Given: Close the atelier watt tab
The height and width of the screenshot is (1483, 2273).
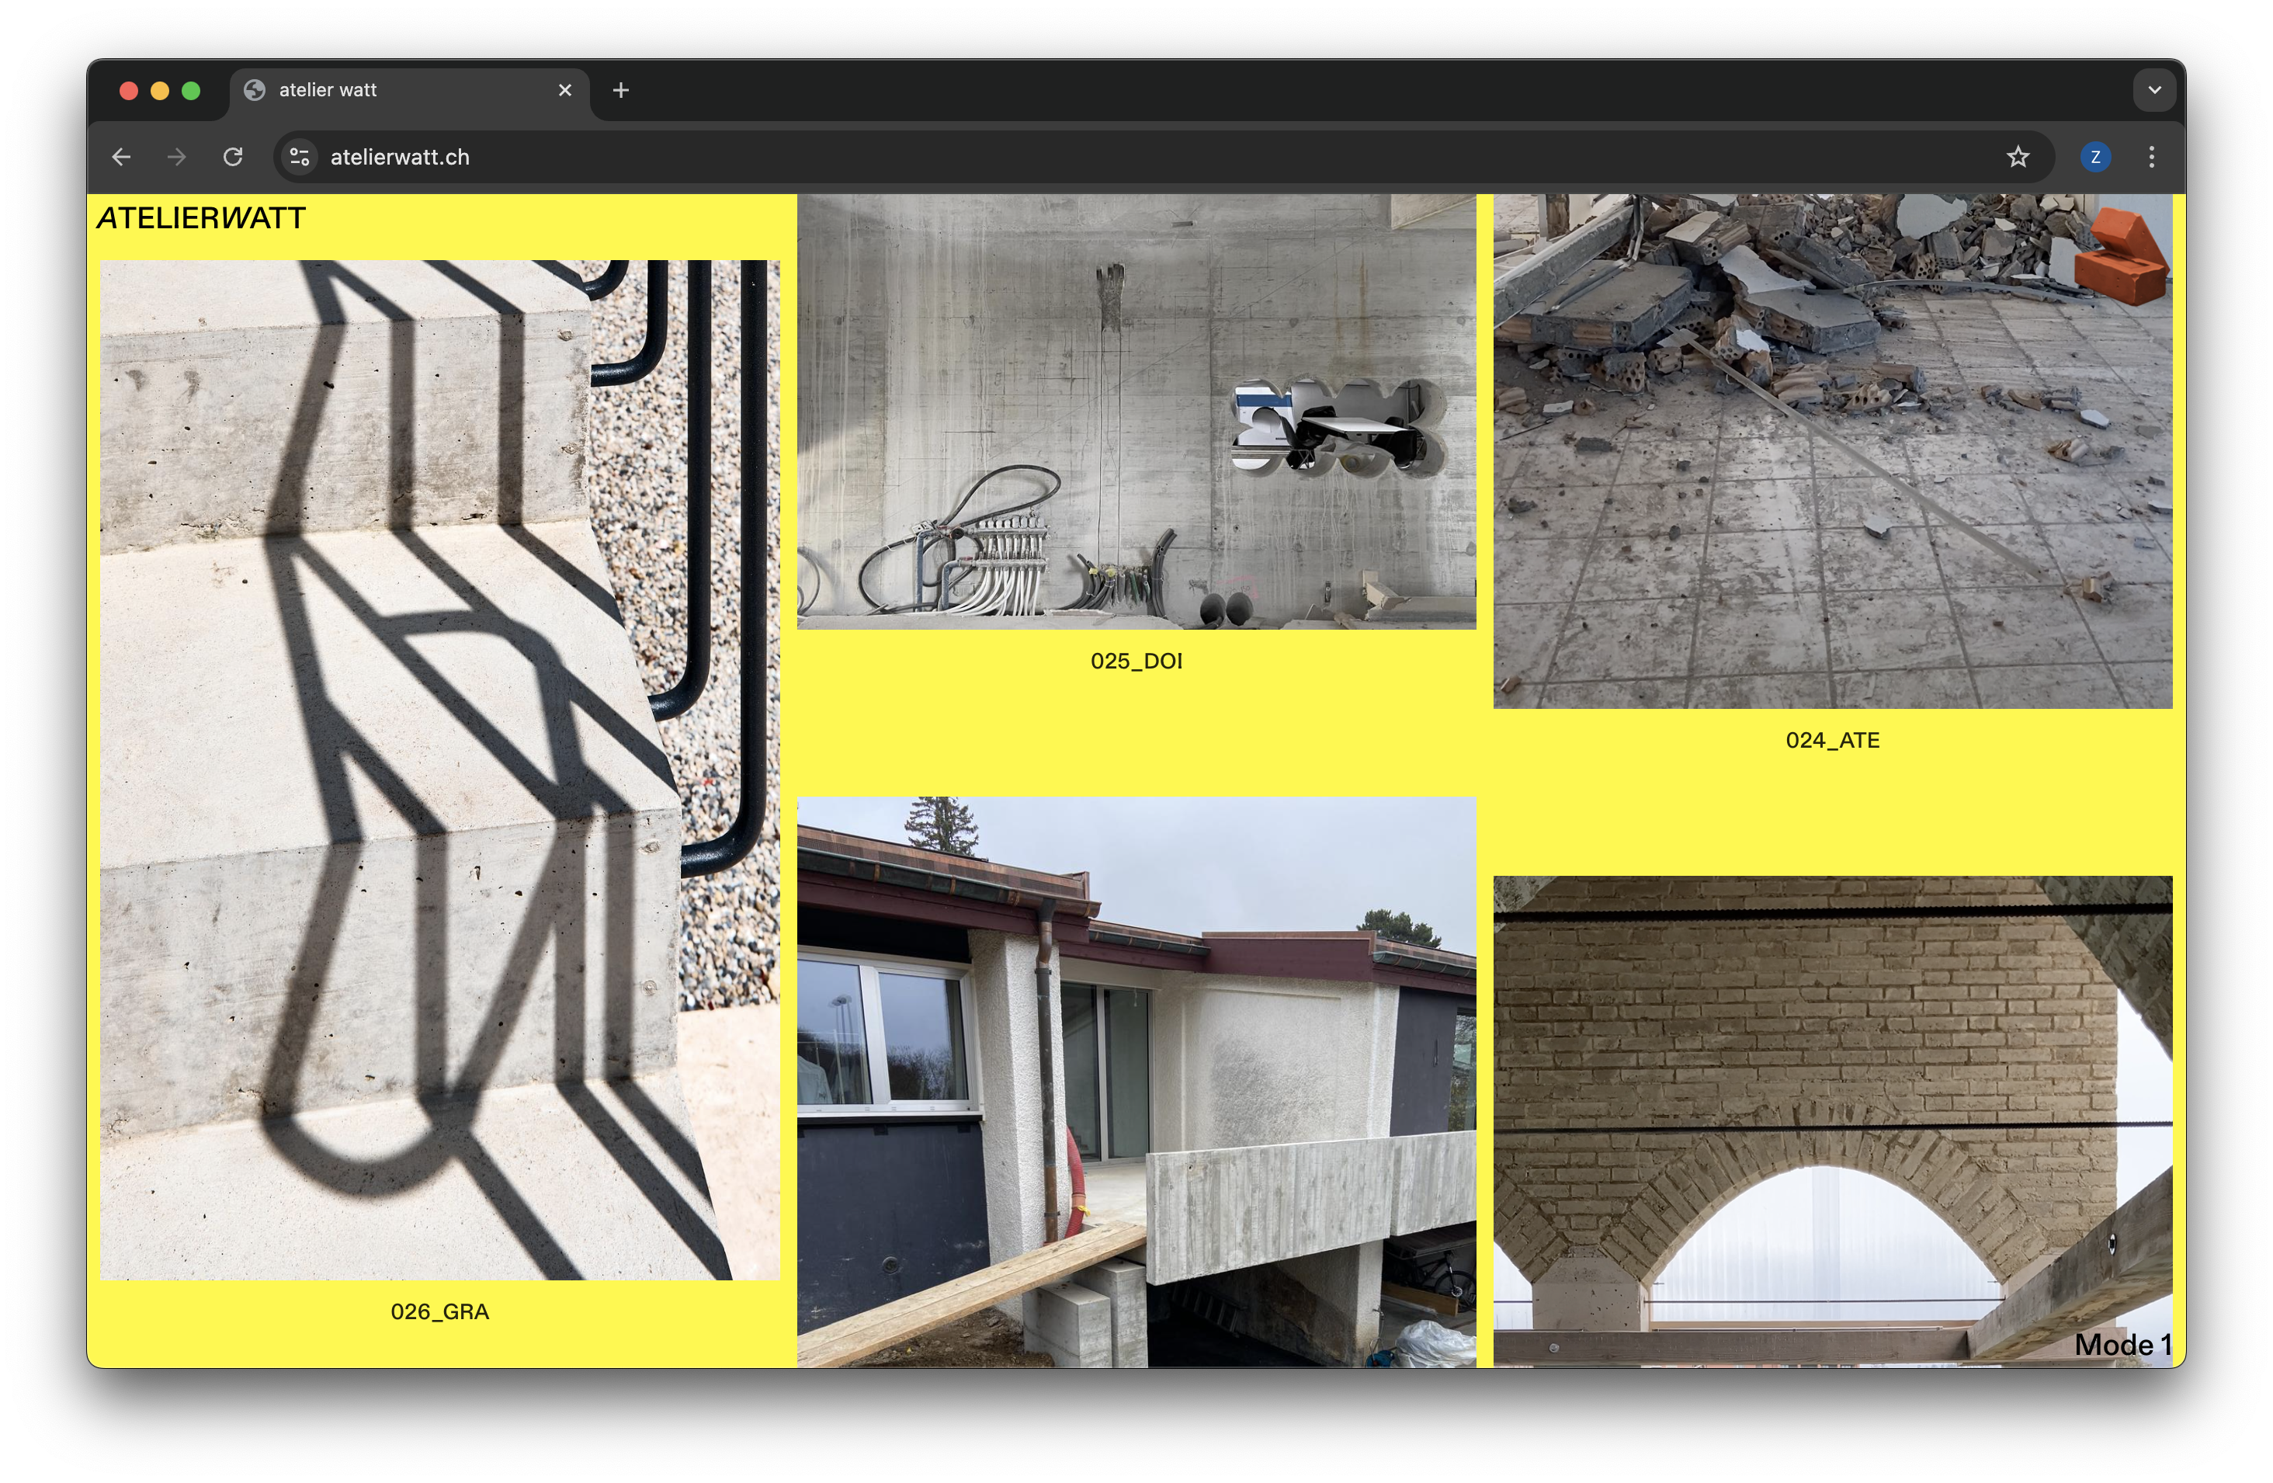Looking at the screenshot, I should (565, 90).
